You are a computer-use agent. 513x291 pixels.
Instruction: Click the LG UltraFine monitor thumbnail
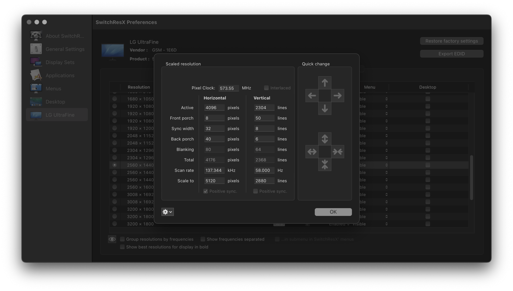tap(113, 51)
